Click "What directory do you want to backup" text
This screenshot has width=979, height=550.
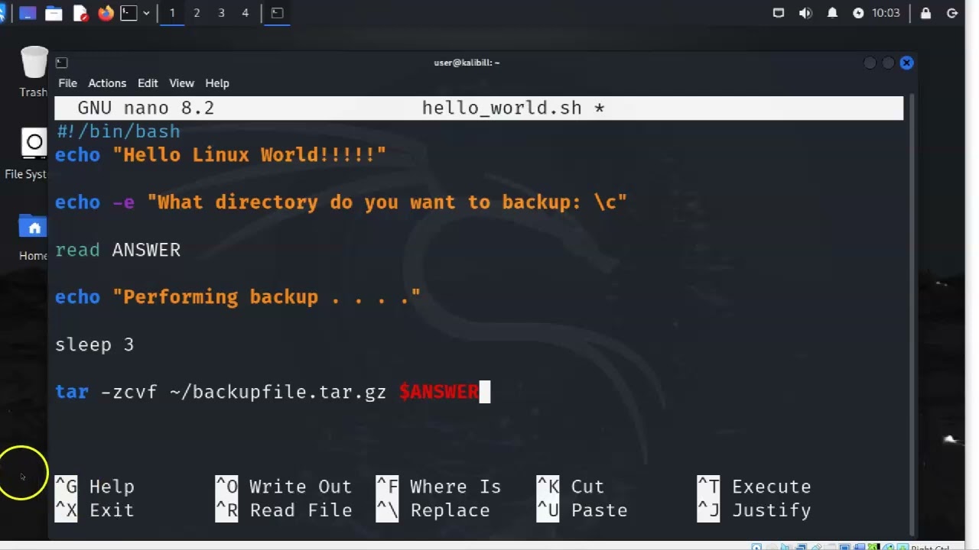363,202
